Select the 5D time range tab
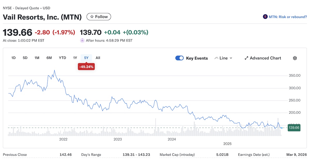This screenshot has height=159, width=310. [x=25, y=58]
